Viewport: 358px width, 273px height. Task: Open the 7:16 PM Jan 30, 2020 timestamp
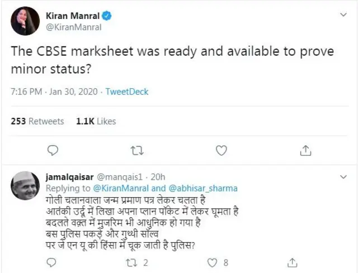click(x=54, y=91)
